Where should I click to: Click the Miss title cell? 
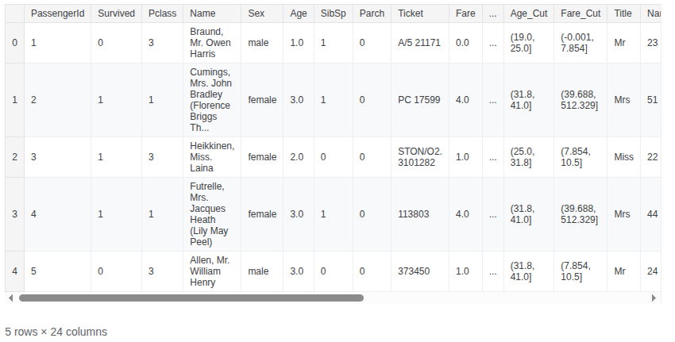coord(623,157)
